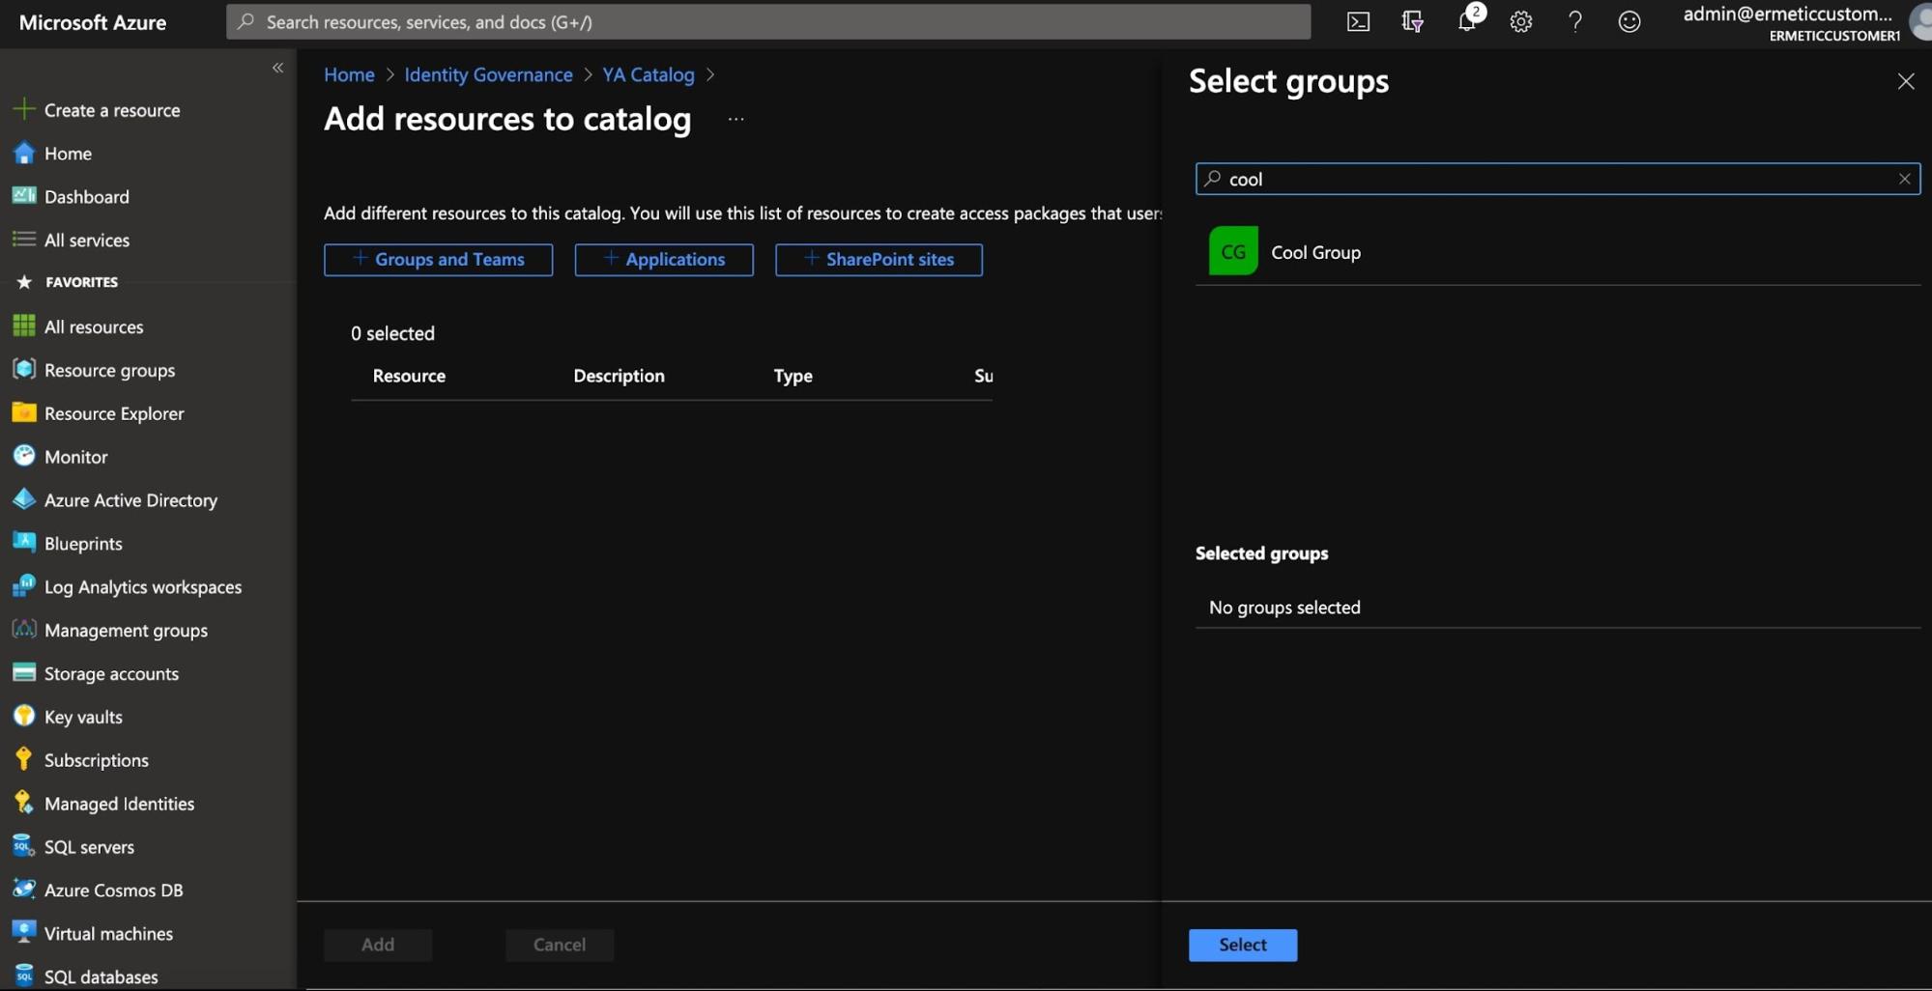
Task: Click Identity Governance breadcrumb link
Action: point(488,74)
